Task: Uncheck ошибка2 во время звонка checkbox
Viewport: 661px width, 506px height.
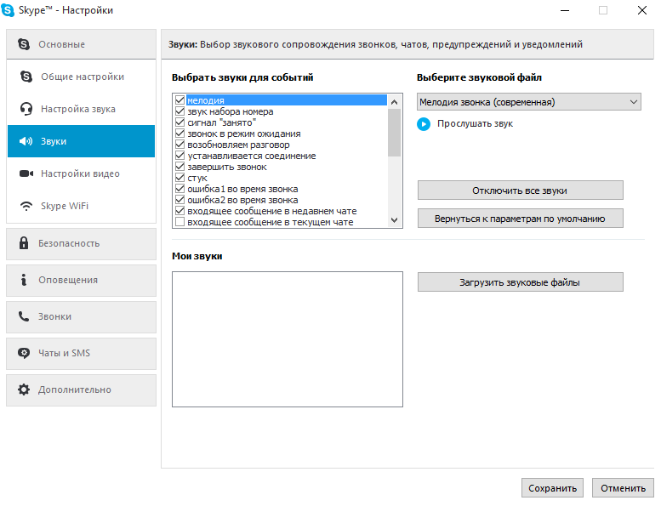Action: (x=180, y=200)
